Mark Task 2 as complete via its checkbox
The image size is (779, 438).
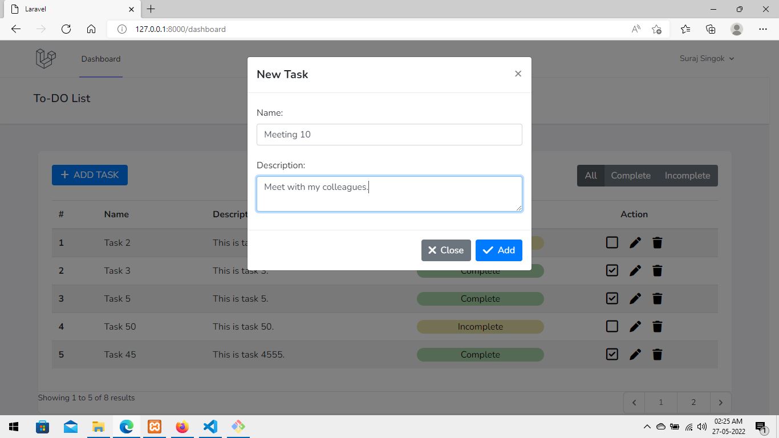click(611, 242)
